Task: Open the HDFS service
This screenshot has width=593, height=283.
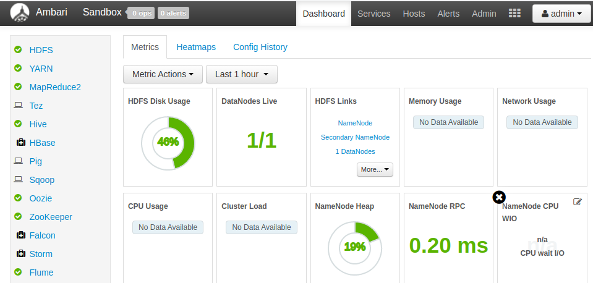Action: coord(41,50)
